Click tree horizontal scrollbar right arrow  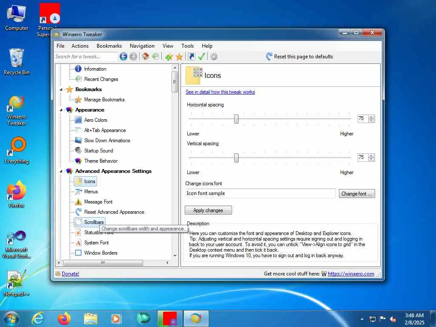168,263
